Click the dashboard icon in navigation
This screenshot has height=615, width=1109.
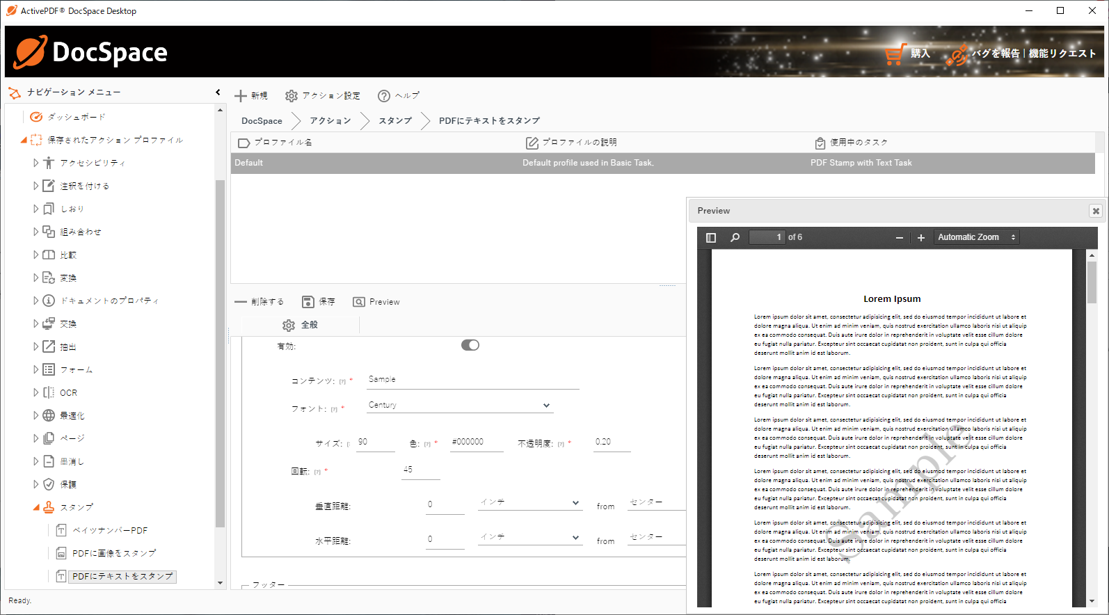37,117
